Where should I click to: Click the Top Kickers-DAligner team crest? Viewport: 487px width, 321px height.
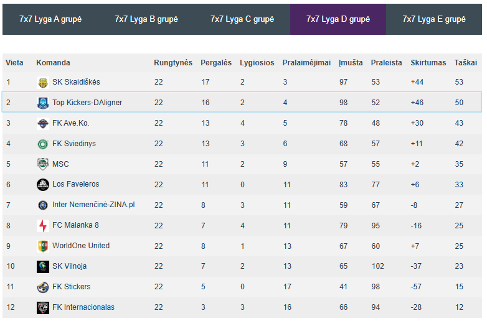[43, 103]
